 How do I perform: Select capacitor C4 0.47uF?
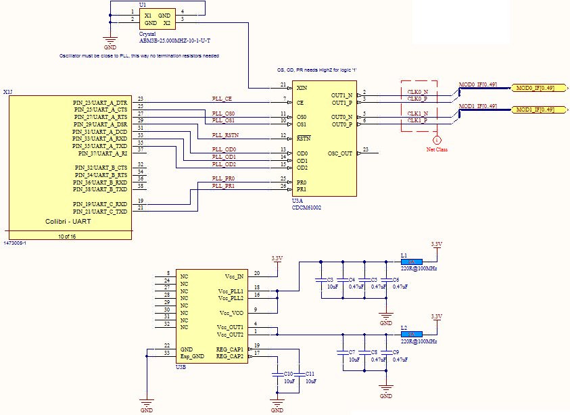[x=343, y=280]
